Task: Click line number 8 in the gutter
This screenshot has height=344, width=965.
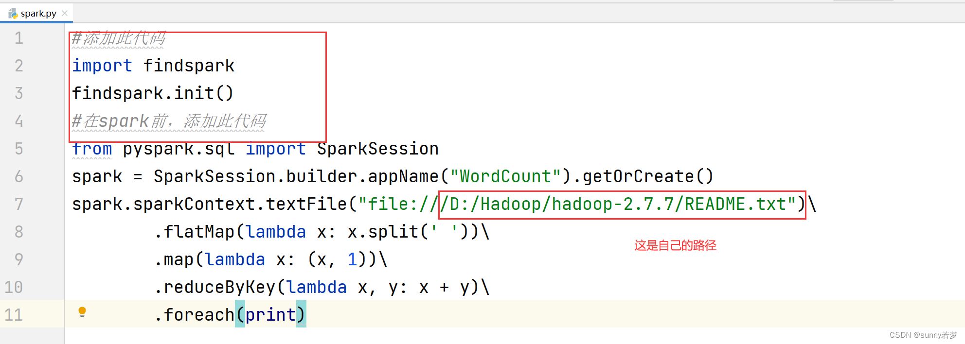Action: [18, 232]
